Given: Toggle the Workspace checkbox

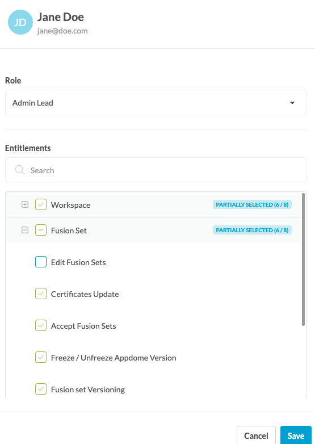Looking at the screenshot, I should click(x=41, y=204).
